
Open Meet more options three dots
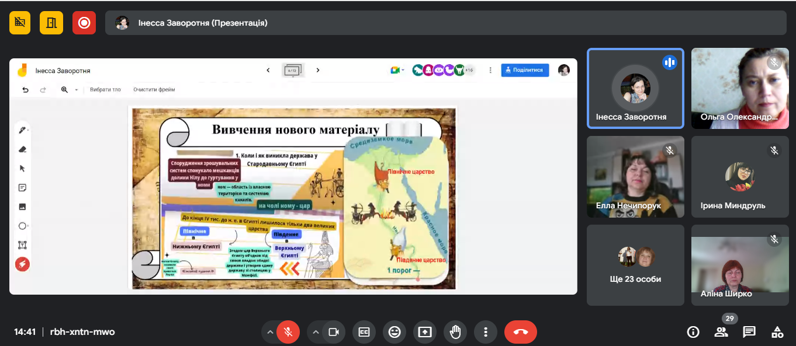point(486,332)
